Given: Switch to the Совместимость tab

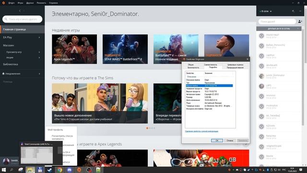Looking at the screenshot, I should pos(211,64).
